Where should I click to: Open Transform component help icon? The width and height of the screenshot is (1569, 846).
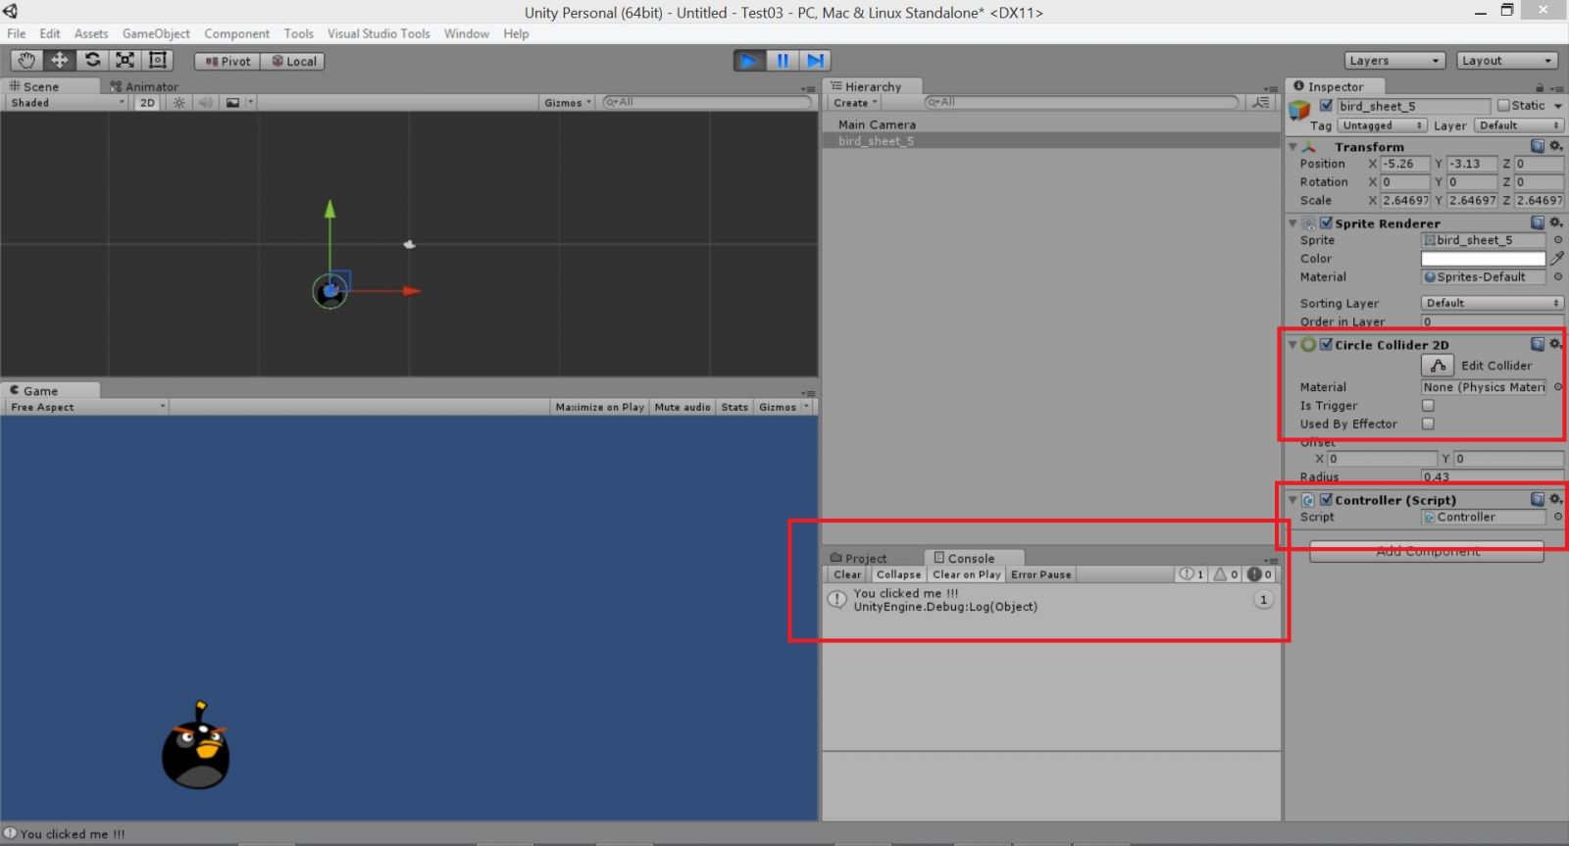1538,146
